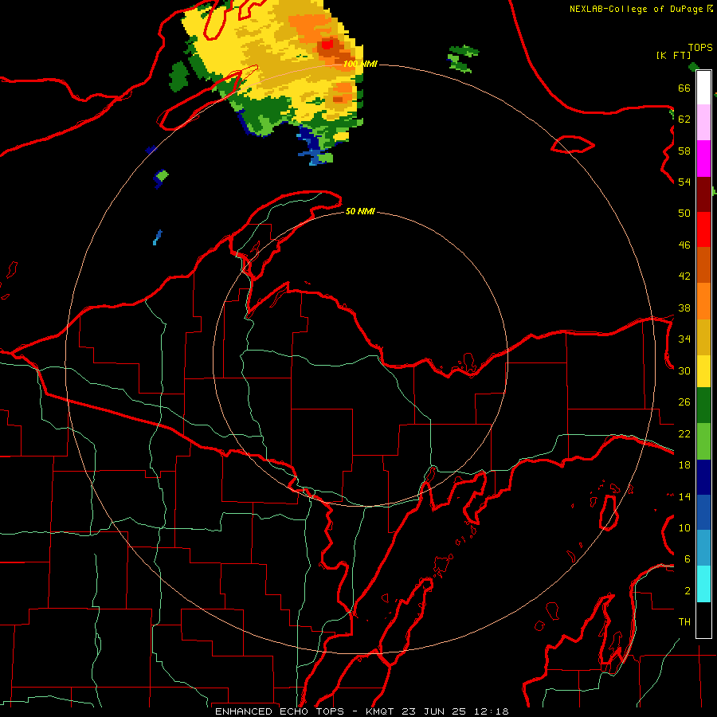Click the 'NEXLAB-College of DuPage' text
This screenshot has height=717, width=717.
[636, 9]
